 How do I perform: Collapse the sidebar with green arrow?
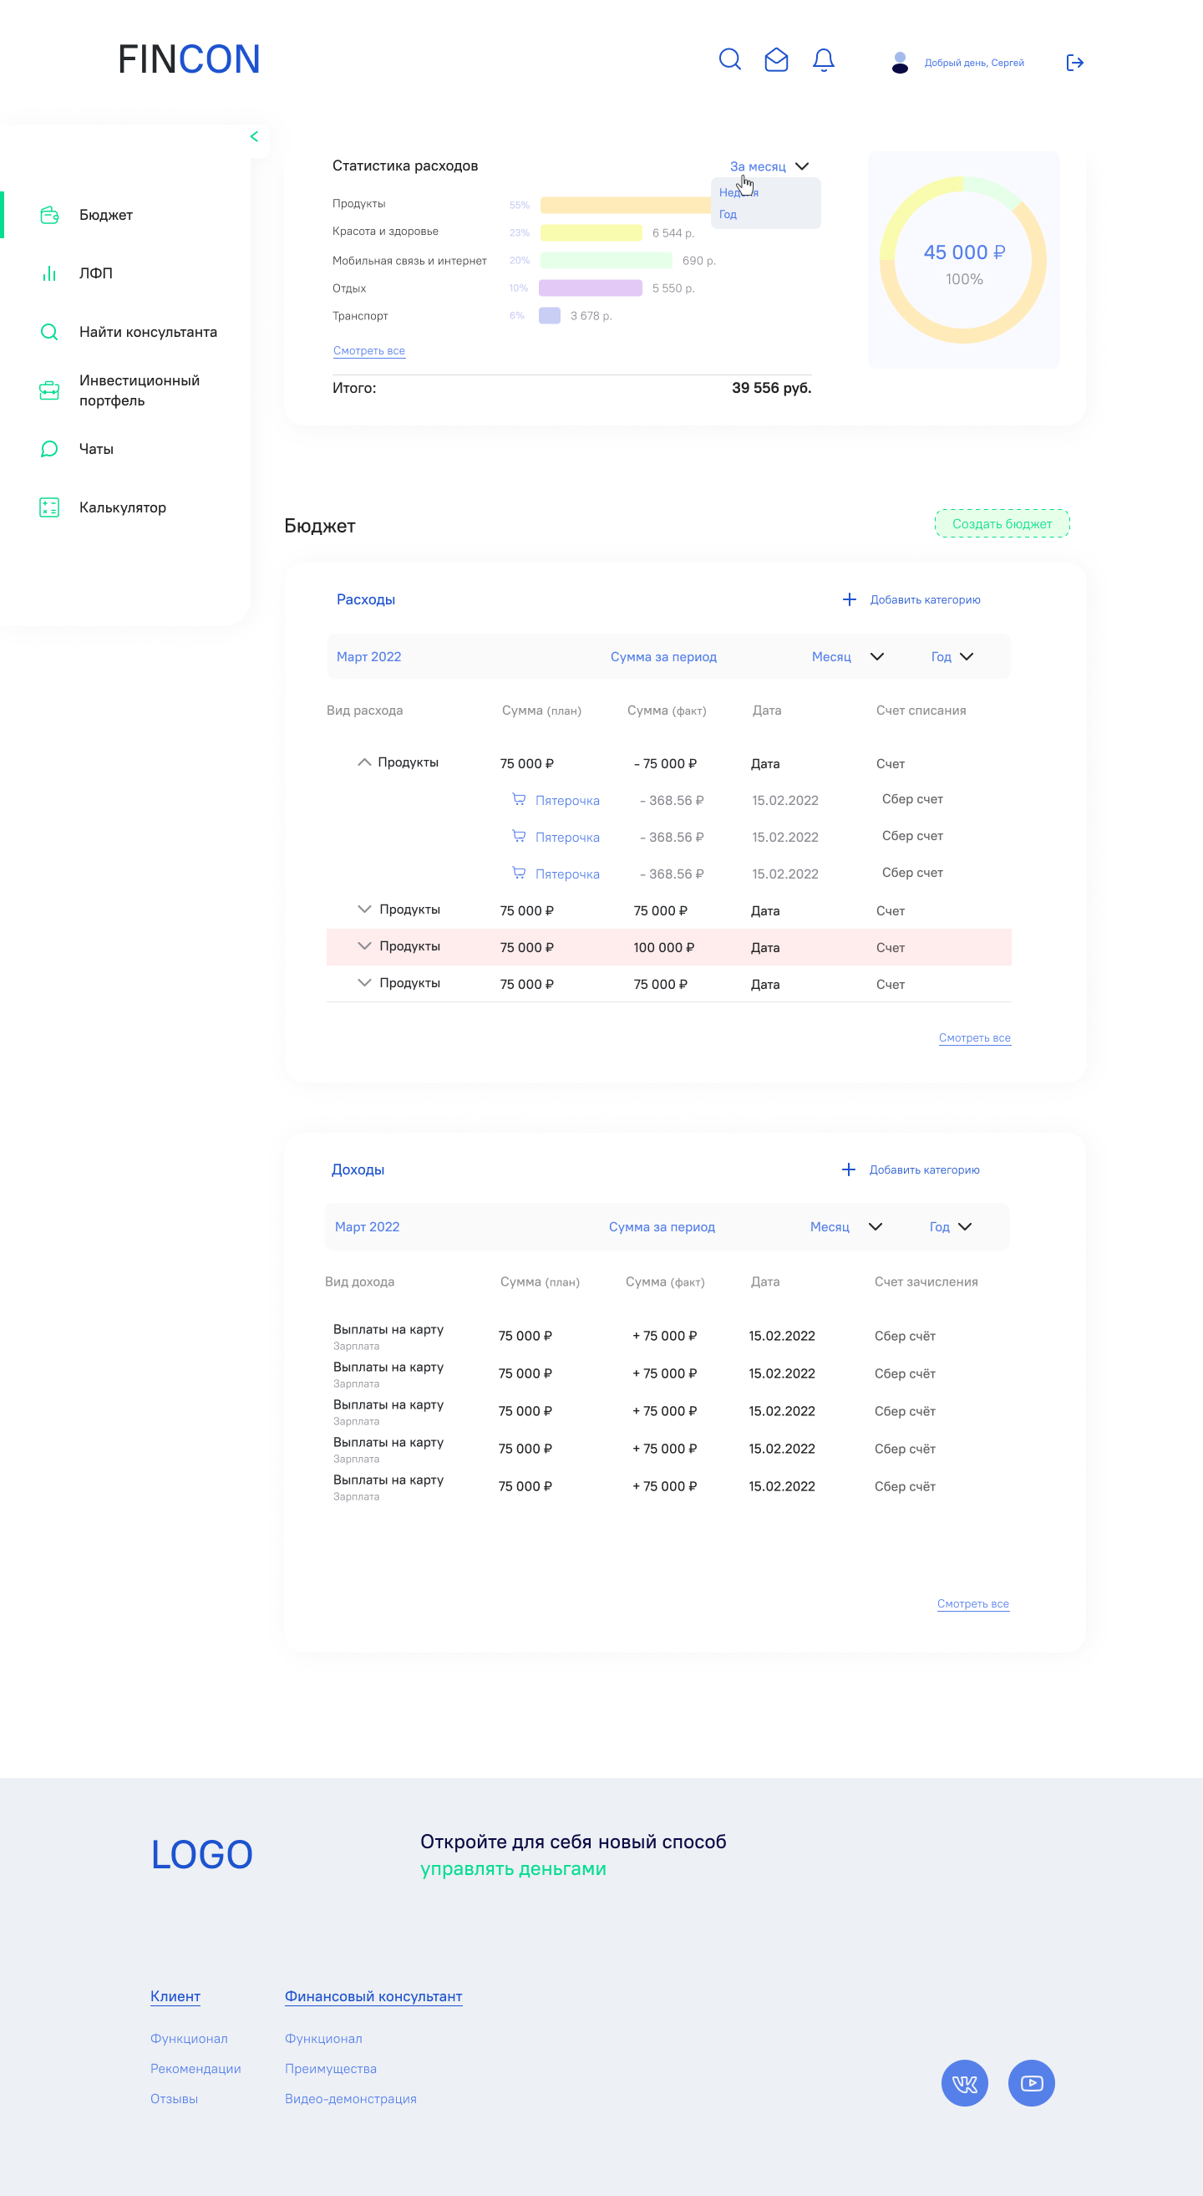click(x=254, y=136)
